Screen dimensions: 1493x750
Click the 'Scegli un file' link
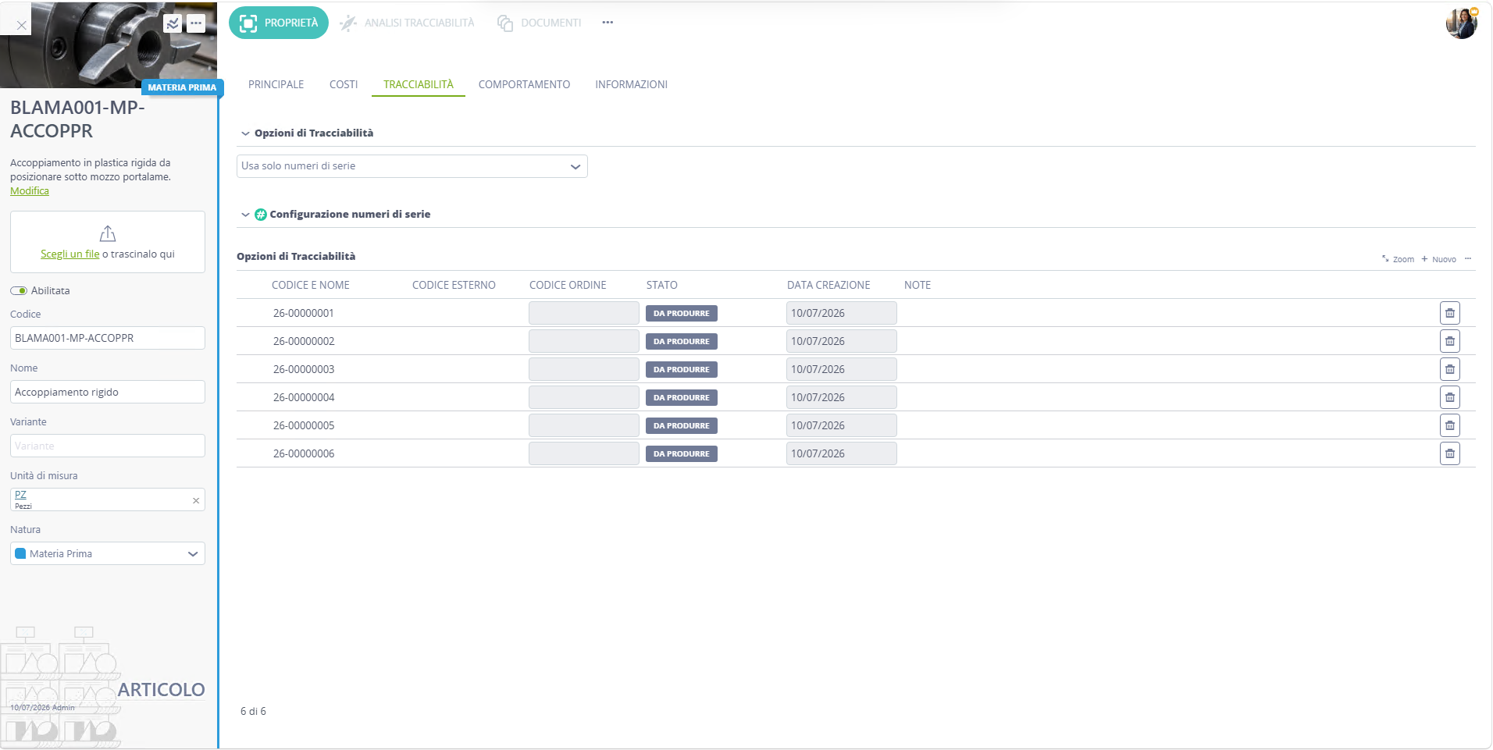(x=70, y=254)
